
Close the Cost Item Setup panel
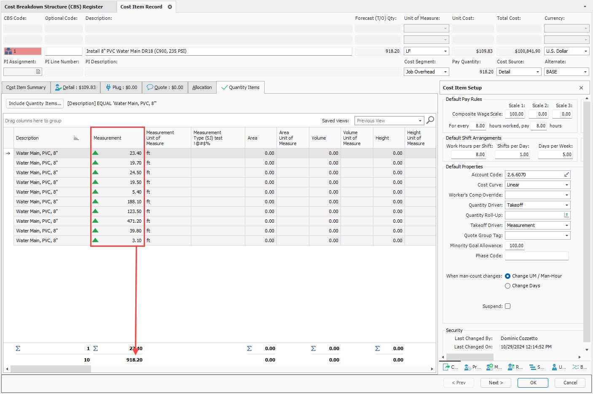[581, 88]
